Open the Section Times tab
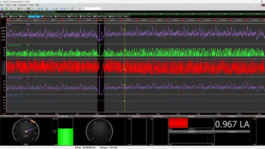 point(116,16)
